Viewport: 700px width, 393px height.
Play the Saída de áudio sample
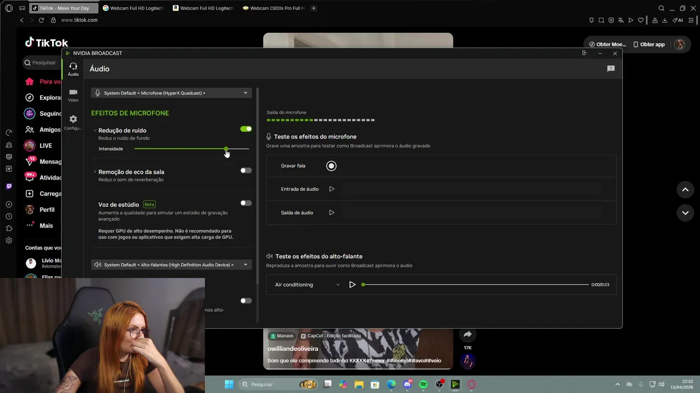pyautogui.click(x=331, y=212)
